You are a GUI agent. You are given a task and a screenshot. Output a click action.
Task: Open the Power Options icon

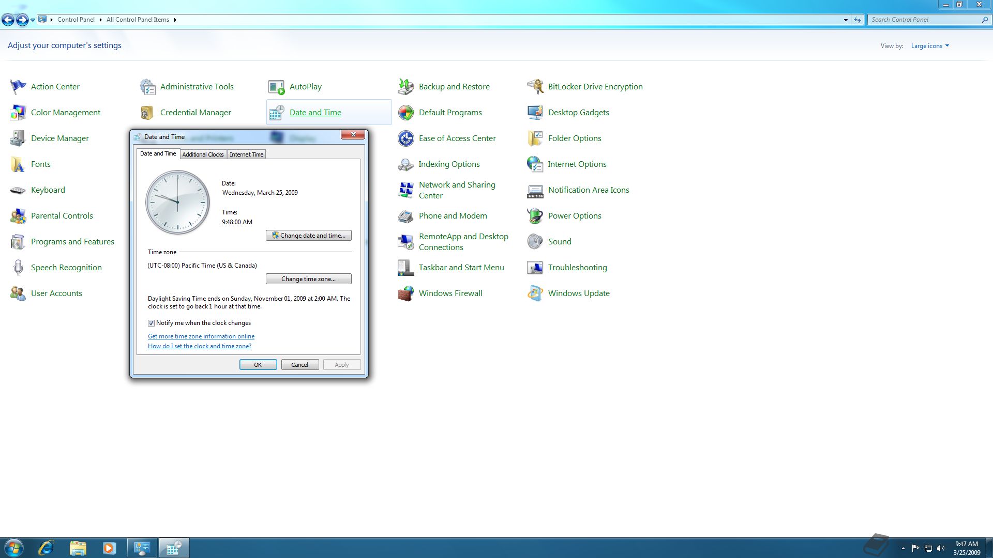tap(535, 216)
